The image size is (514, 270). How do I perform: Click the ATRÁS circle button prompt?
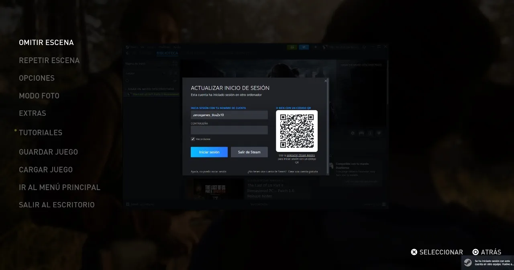tap(487, 252)
